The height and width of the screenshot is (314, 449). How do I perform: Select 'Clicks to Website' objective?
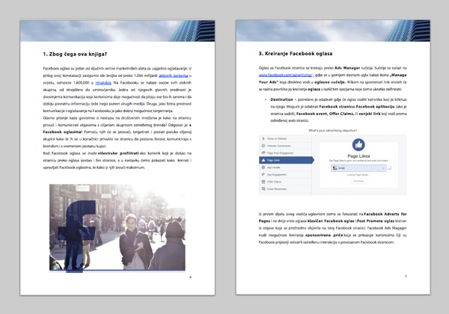pos(285,138)
